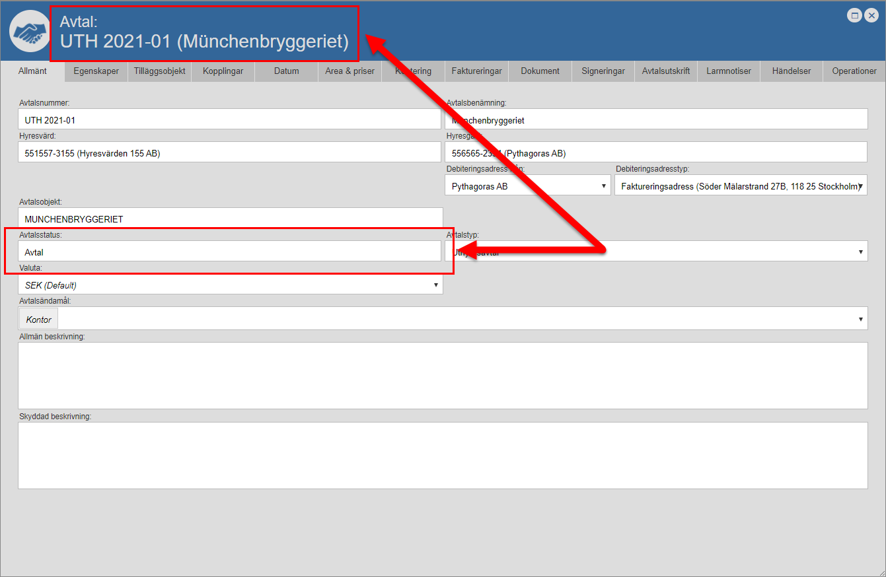Click into the Allmän beskrivning text area

pos(442,376)
